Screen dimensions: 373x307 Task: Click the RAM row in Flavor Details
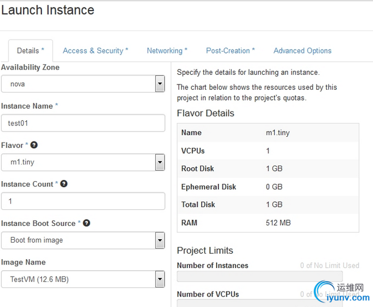pos(268,222)
